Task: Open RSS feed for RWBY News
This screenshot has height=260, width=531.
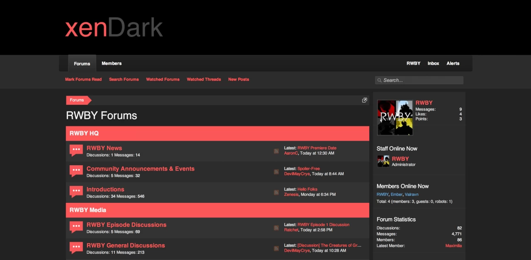Action: click(276, 151)
